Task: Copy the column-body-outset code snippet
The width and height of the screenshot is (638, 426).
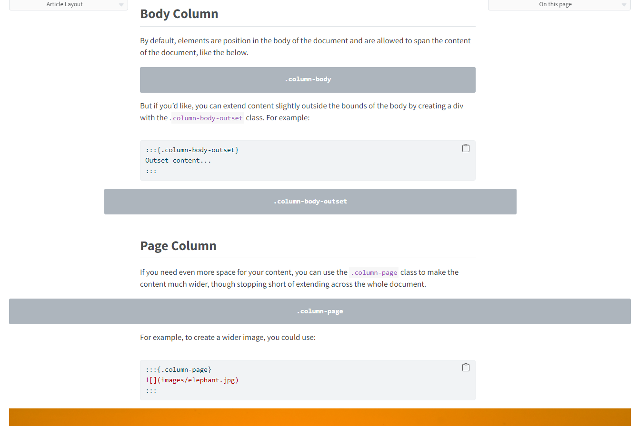Action: (466, 148)
